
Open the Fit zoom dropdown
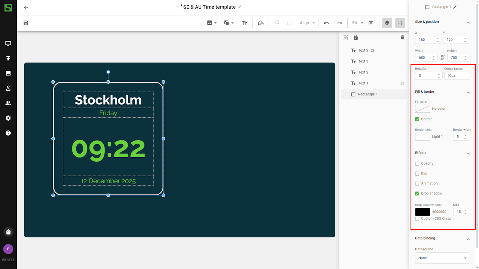(x=357, y=23)
